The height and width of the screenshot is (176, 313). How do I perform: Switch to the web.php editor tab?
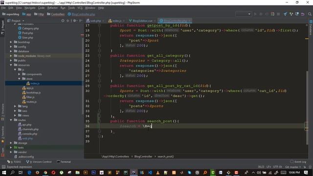pos(95,21)
